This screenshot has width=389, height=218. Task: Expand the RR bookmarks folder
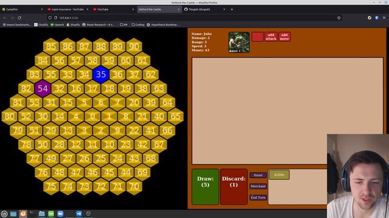[x=123, y=25]
